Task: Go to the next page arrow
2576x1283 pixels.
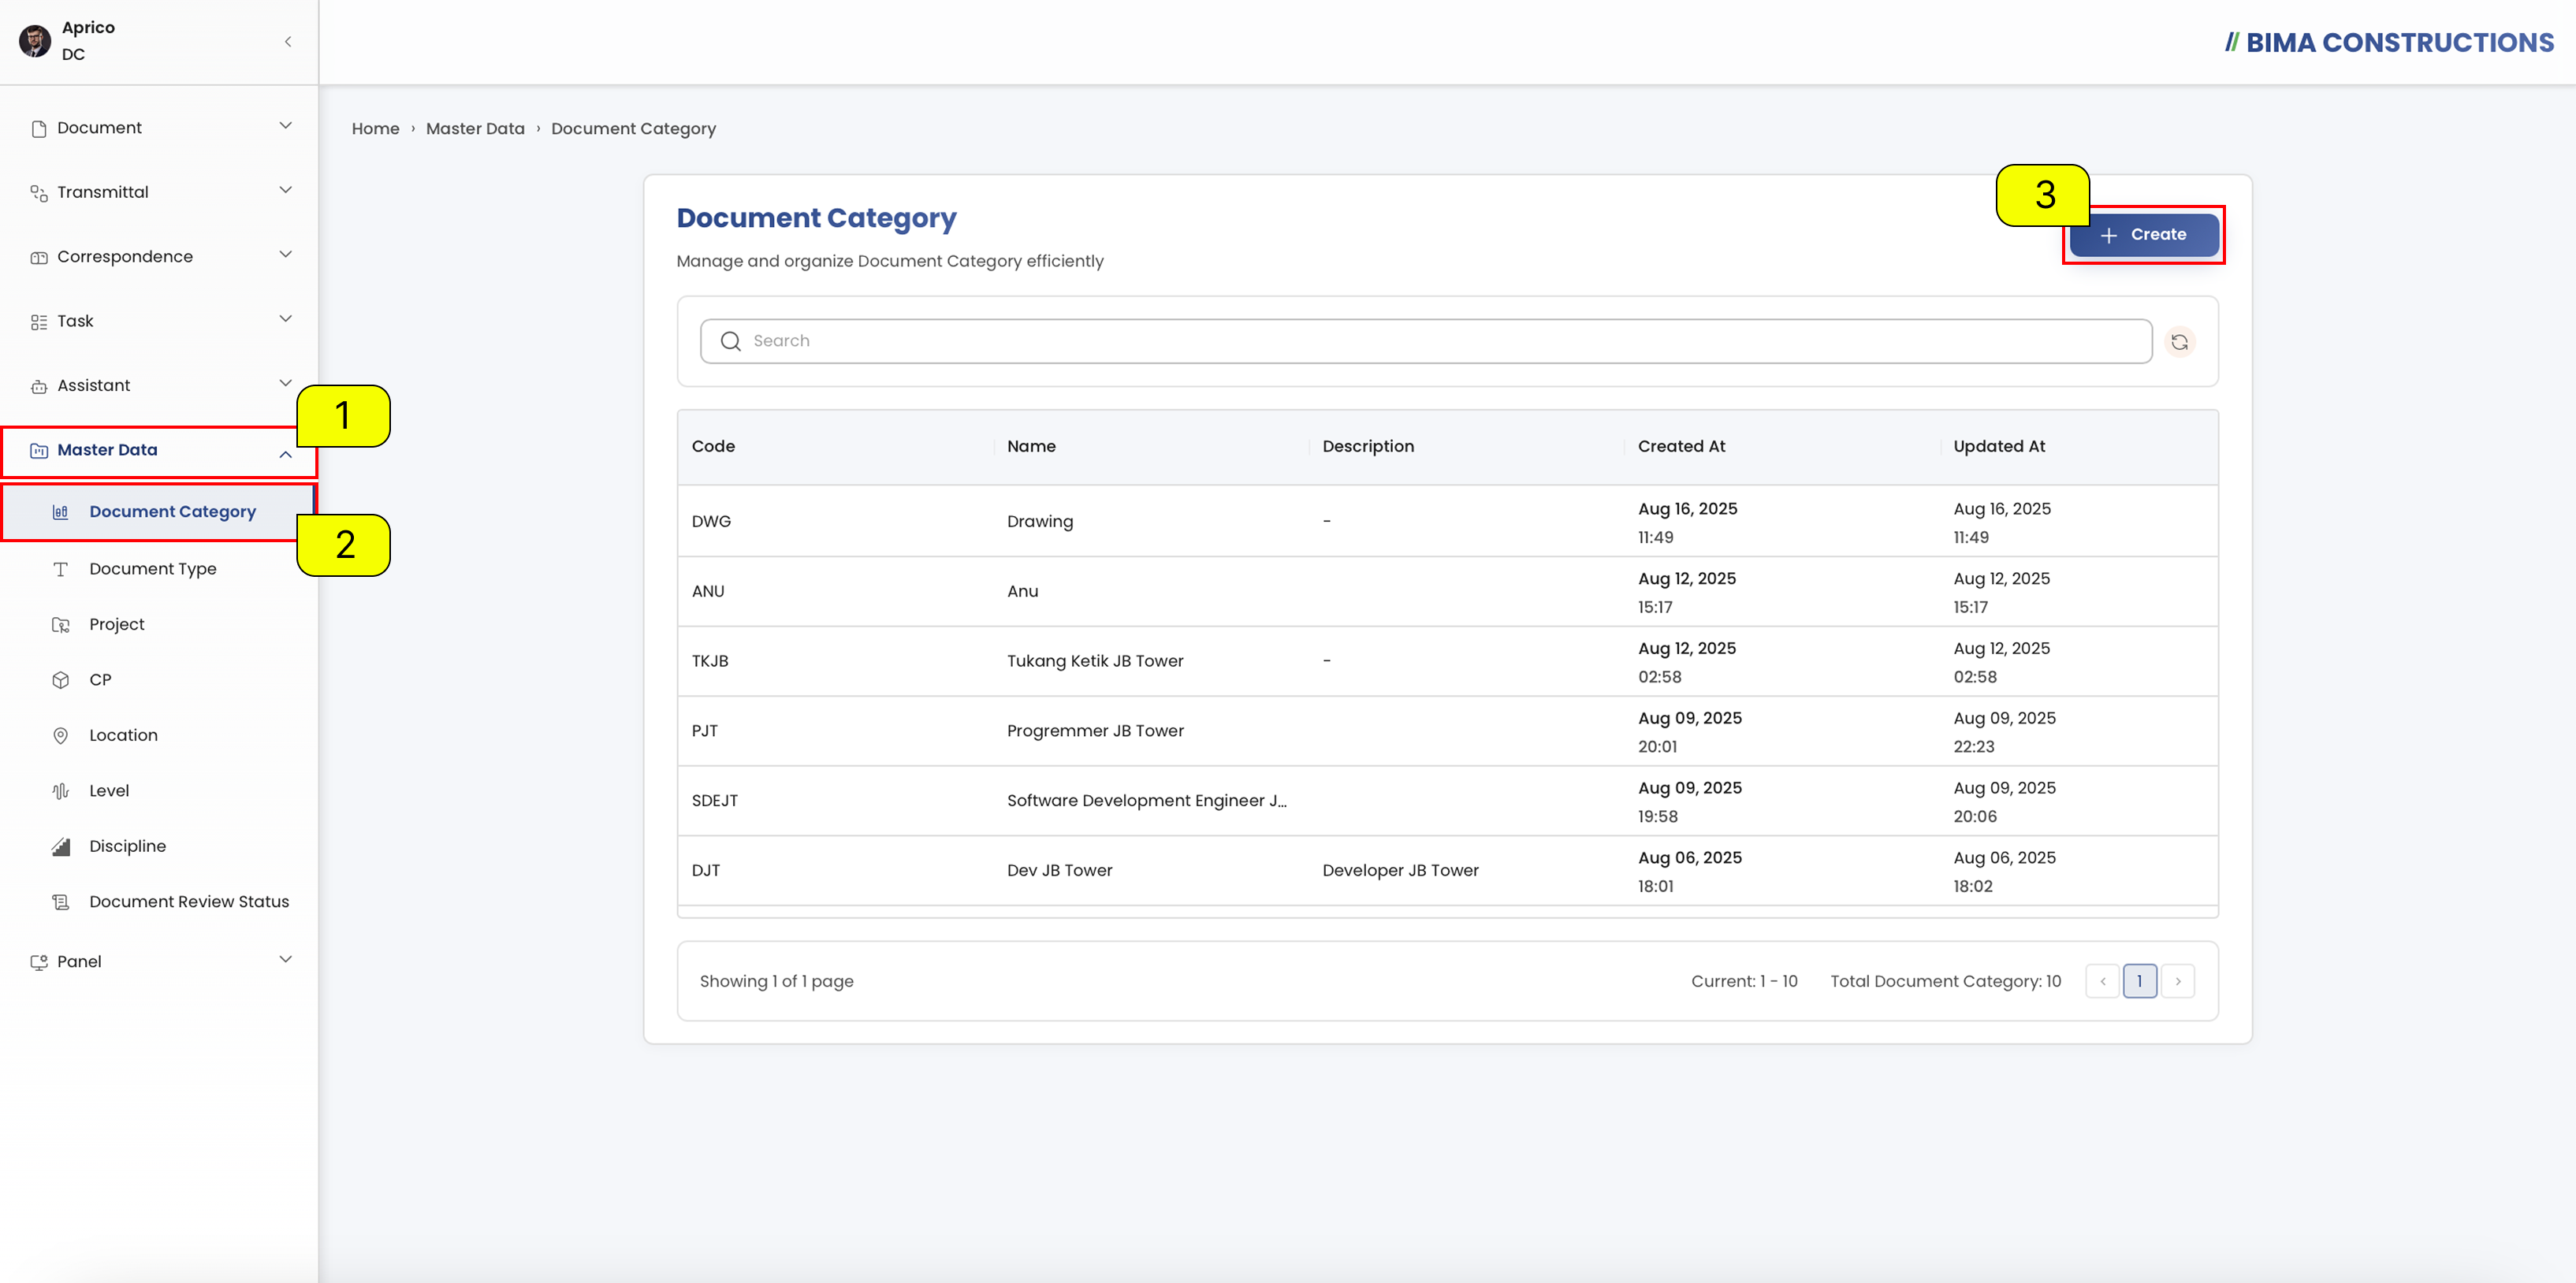Action: click(2178, 982)
